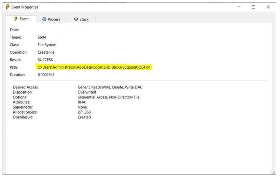Click the highlighted BugSplatRc64.dll path

pyautogui.click(x=95, y=67)
